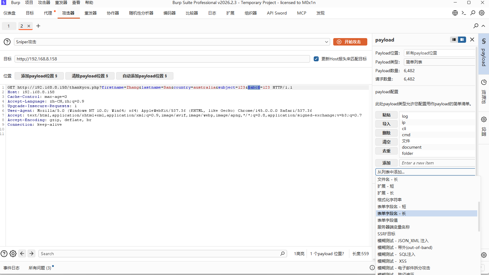The image size is (489, 275).
Task: Switch payload panel to right layout toggle
Action: [462, 40]
